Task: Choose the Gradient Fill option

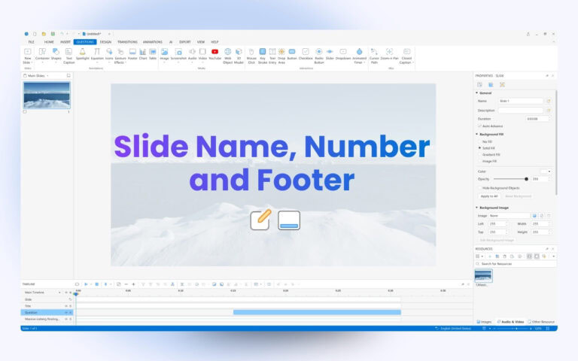Action: point(479,155)
